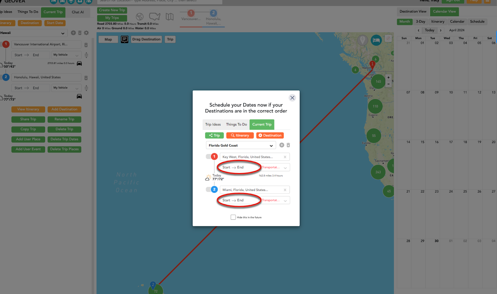Viewport: 497px width, 294px height.
Task: Switch to Calendar View in the right panel
Action: pyautogui.click(x=444, y=11)
